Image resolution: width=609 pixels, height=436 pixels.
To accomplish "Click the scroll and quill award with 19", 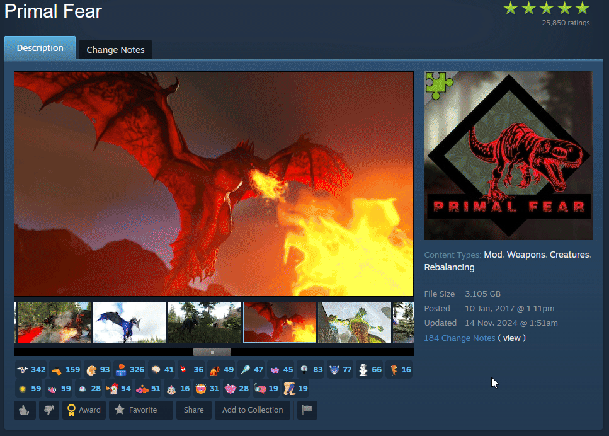I will 295,388.
